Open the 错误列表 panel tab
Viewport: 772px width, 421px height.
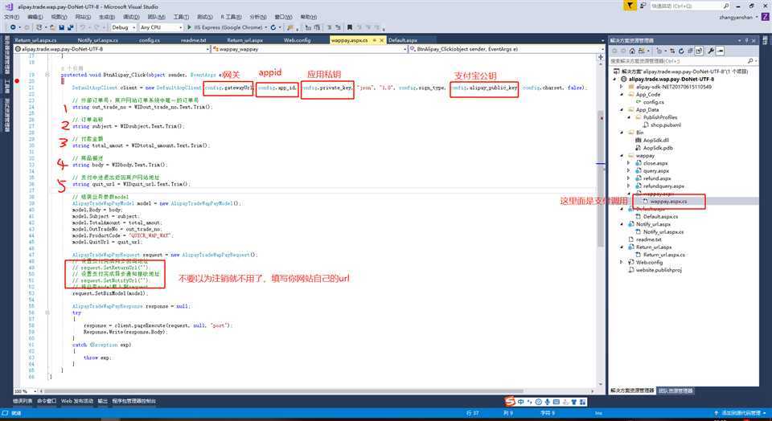point(23,402)
